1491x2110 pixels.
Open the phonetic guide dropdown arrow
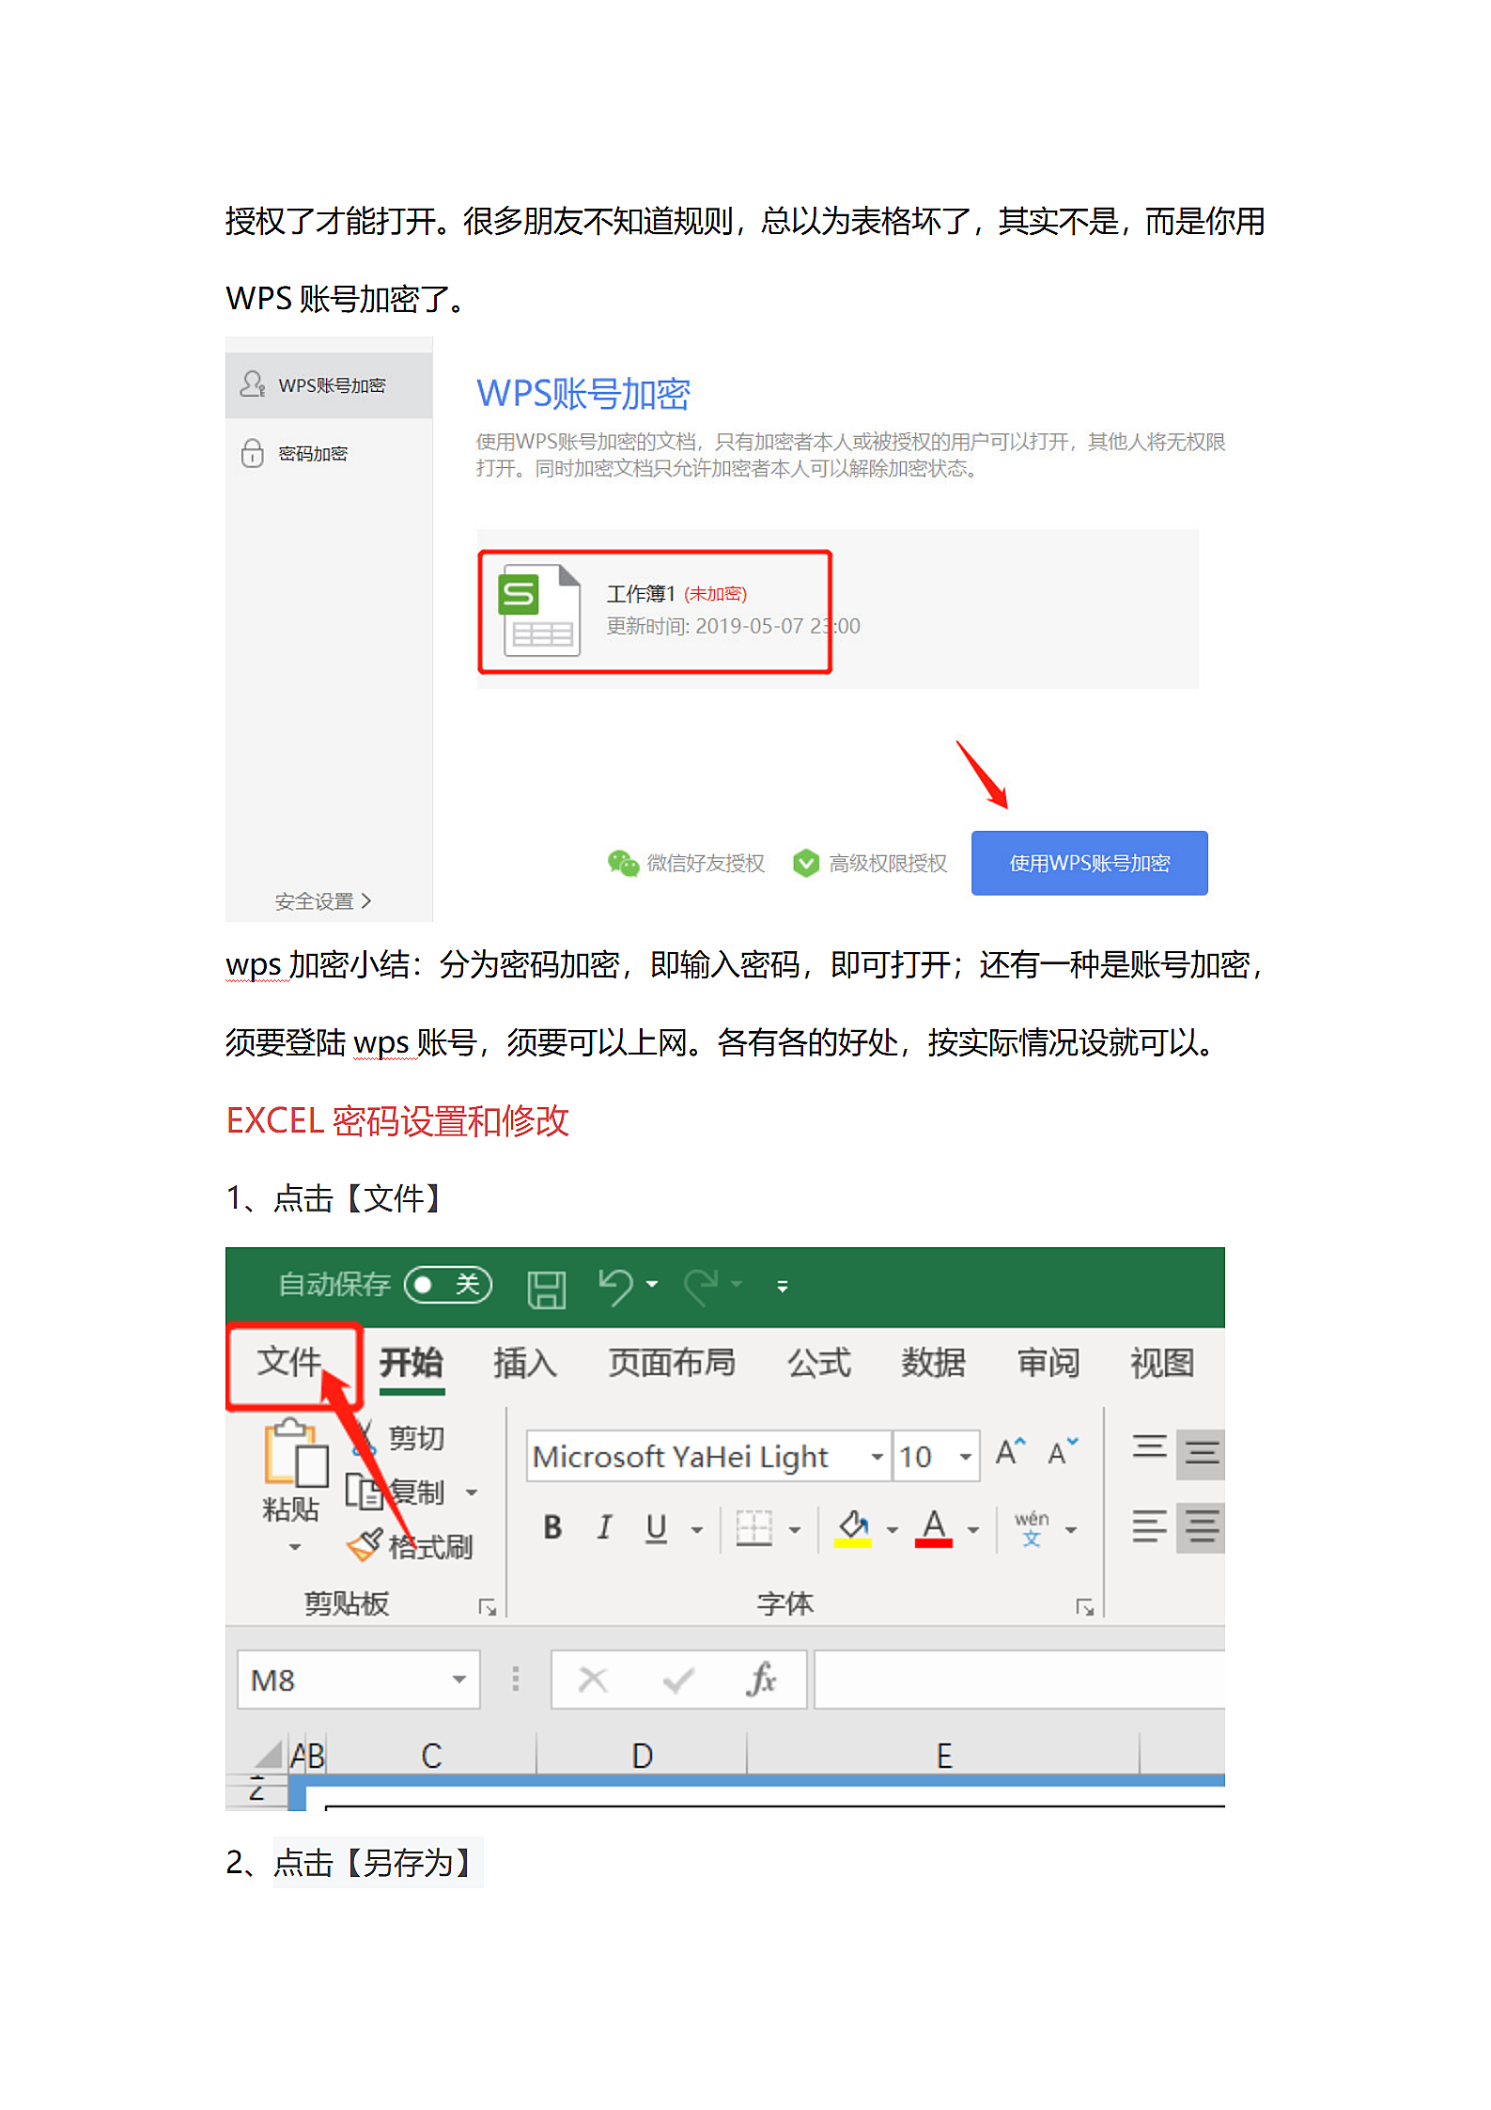[x=1071, y=1530]
